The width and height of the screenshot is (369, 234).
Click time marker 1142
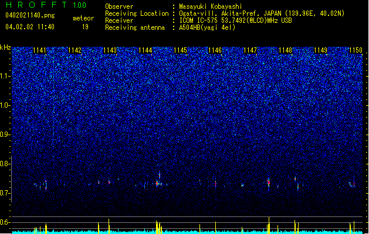(75, 50)
